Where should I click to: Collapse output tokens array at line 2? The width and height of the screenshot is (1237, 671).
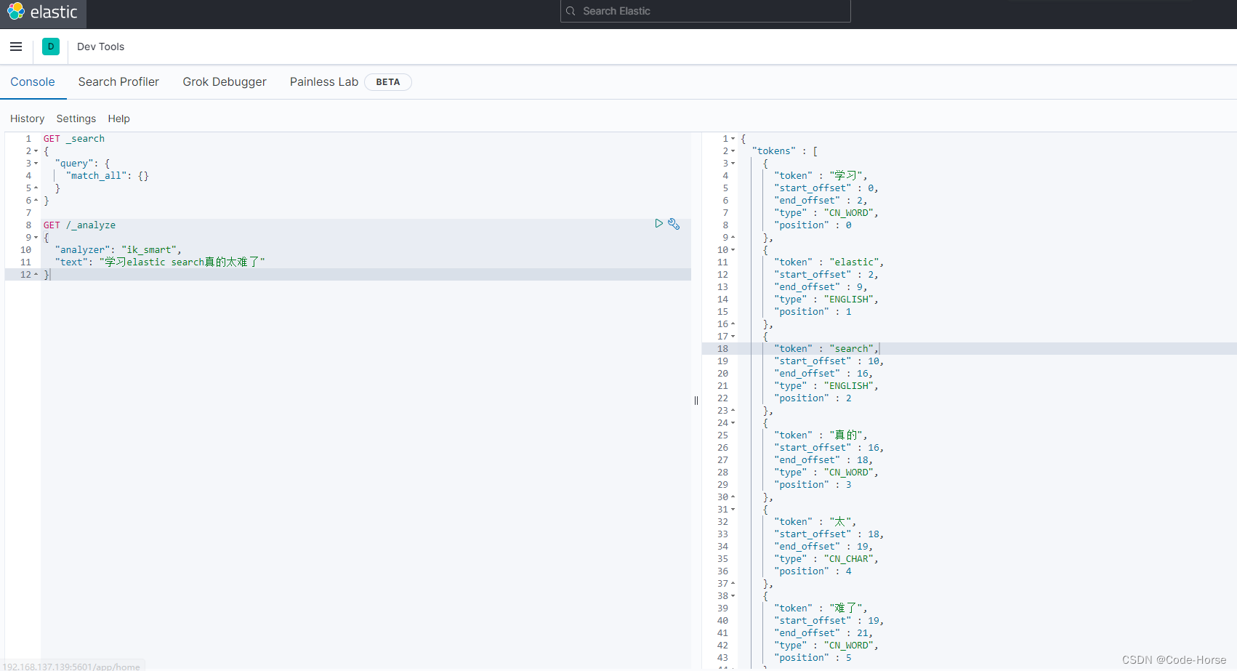coord(733,151)
